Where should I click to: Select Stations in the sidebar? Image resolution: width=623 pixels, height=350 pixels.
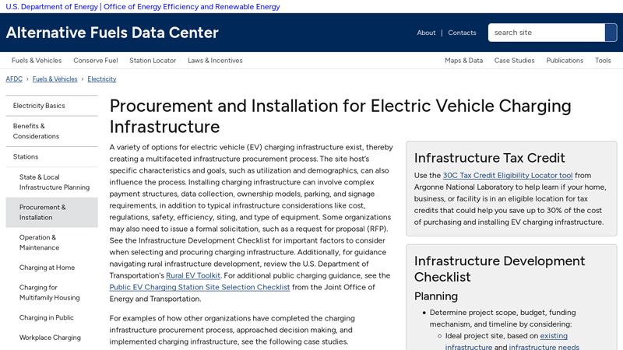[x=51, y=157]
